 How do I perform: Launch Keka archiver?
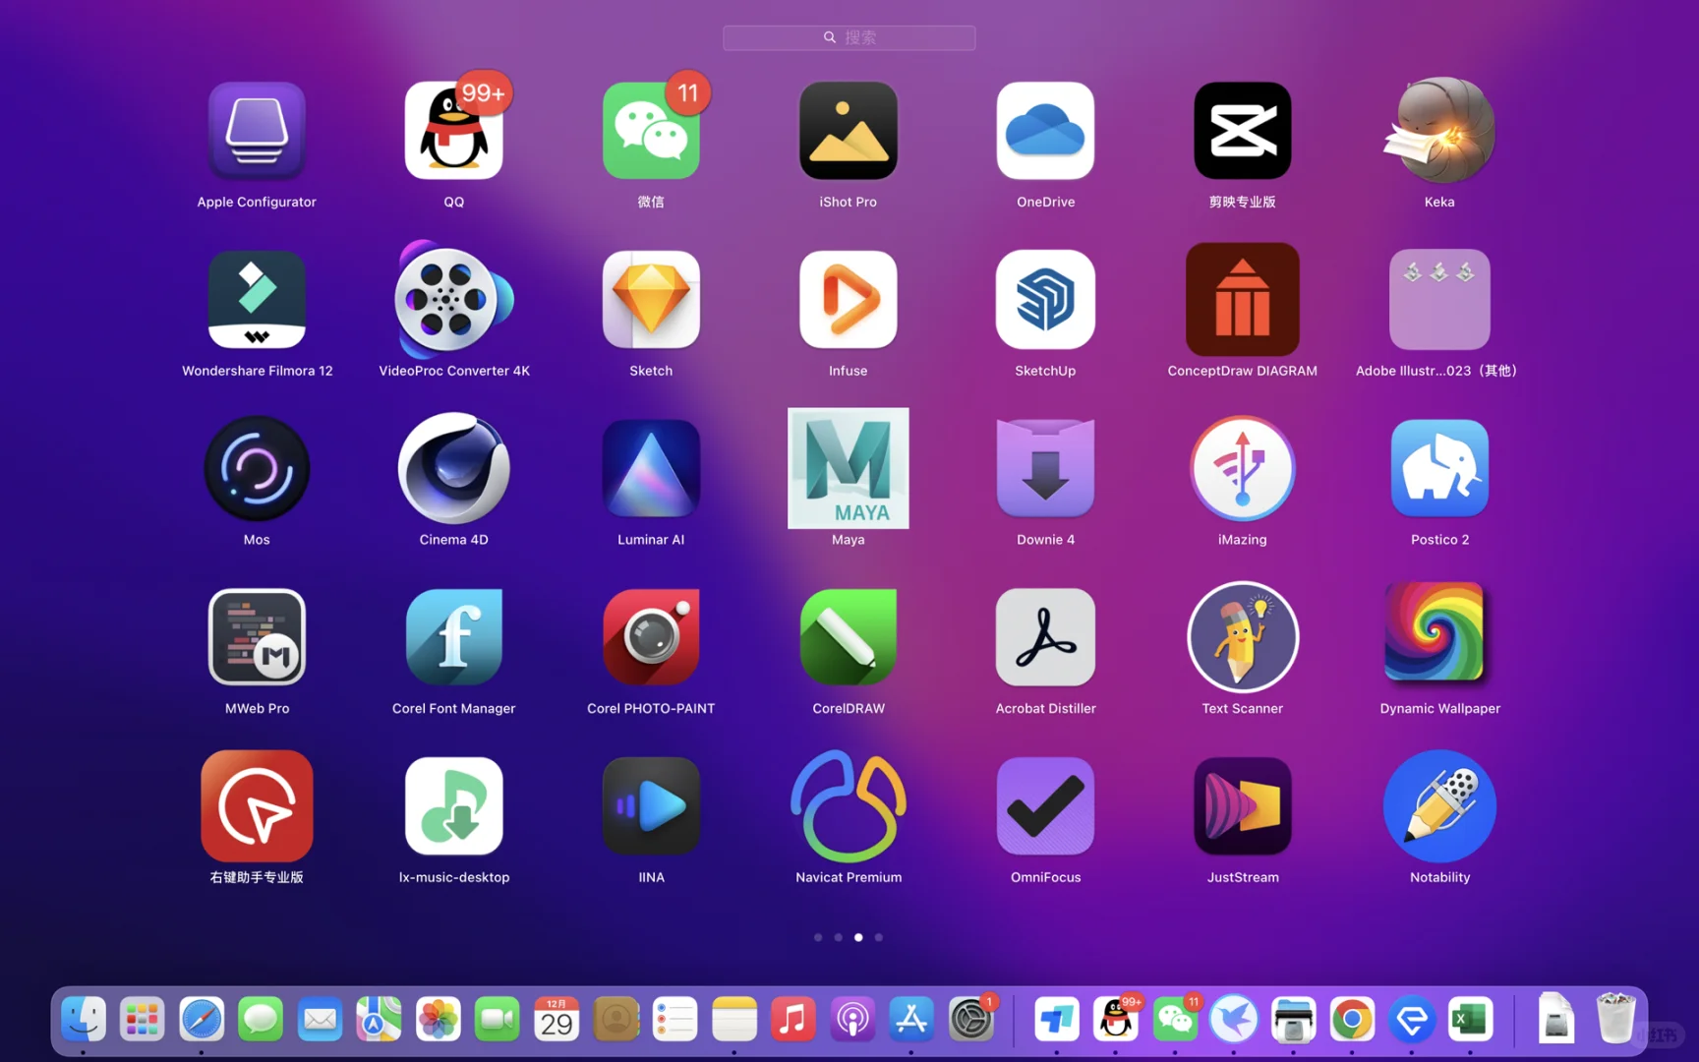(x=1438, y=131)
